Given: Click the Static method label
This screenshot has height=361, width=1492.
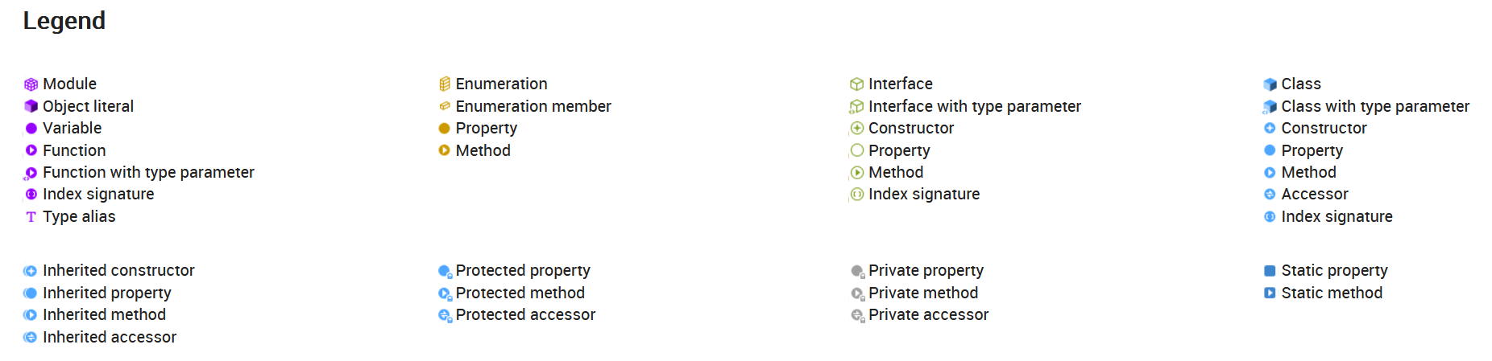Looking at the screenshot, I should point(1331,293).
